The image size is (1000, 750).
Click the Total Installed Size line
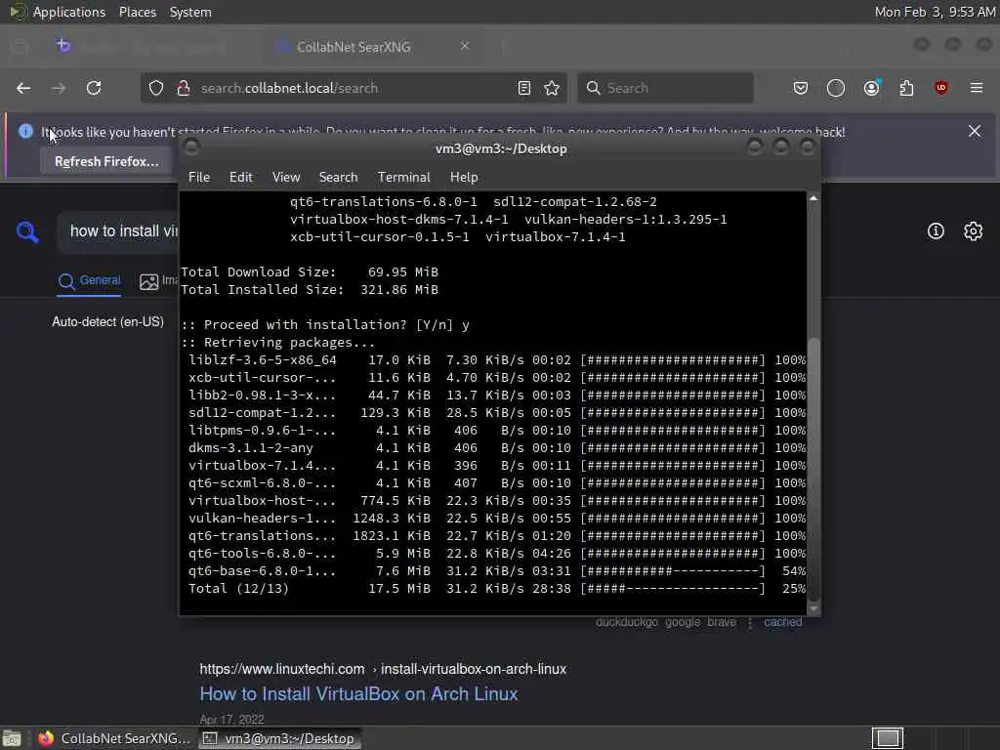pyautogui.click(x=310, y=289)
